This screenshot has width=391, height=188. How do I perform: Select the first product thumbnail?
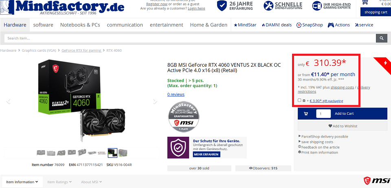[41, 153]
